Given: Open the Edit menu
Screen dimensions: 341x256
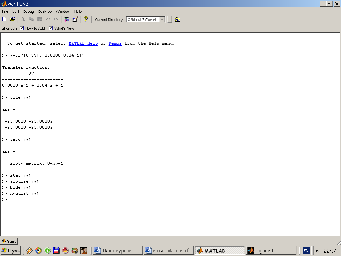Looking at the screenshot, I should [16, 11].
